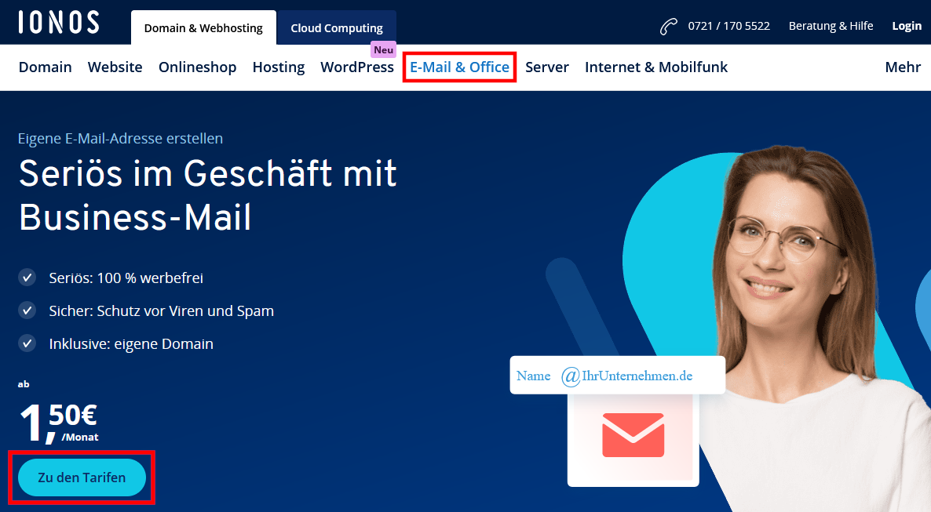The height and width of the screenshot is (512, 931).
Task: Open the Server menu item
Action: 547,67
